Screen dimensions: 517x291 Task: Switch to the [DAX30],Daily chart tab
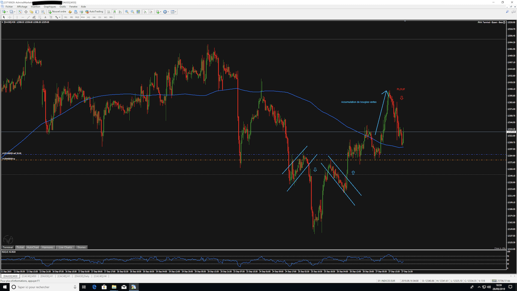click(82, 276)
